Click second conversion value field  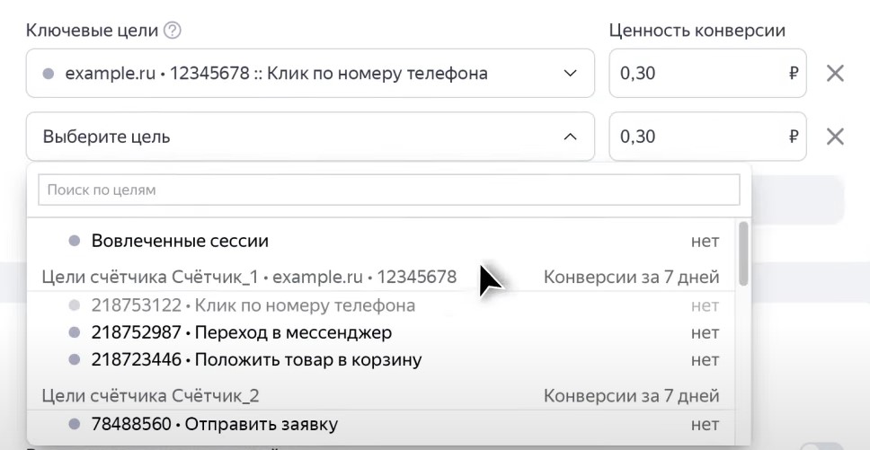(x=692, y=137)
